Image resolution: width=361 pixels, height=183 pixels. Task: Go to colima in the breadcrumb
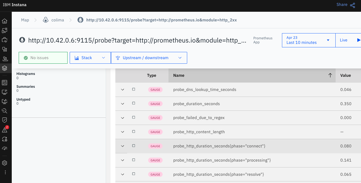click(x=58, y=20)
